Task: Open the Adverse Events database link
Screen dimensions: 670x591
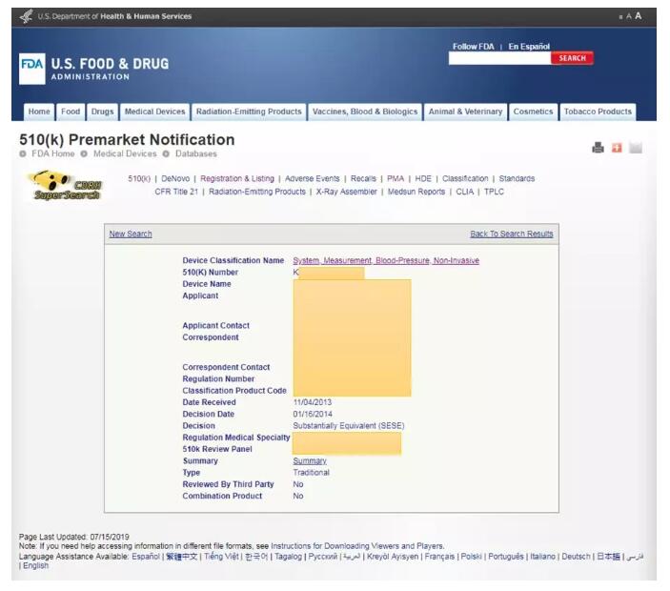Action: 313,178
